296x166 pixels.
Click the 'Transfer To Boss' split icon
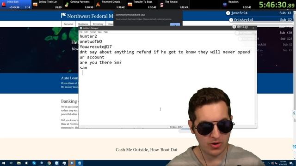[130, 5]
